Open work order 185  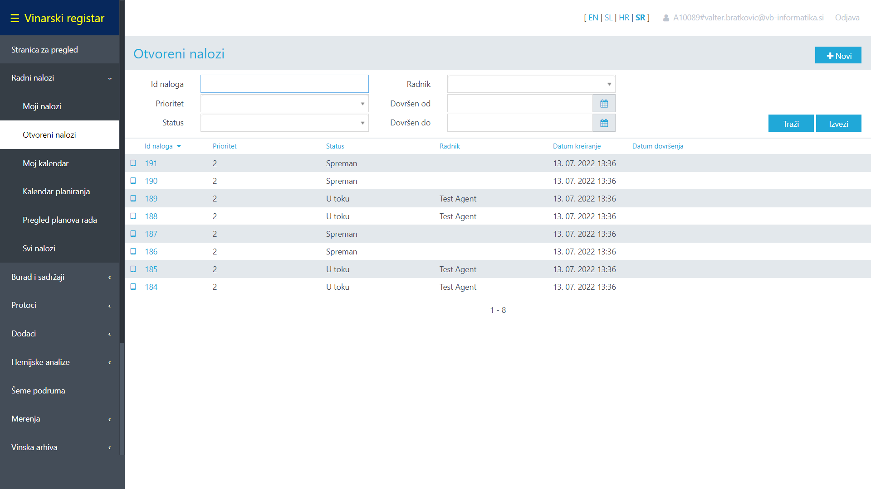pos(151,269)
